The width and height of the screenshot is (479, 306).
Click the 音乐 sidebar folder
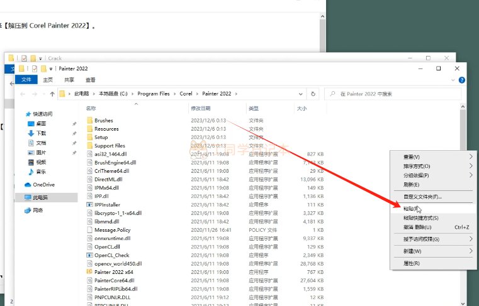point(41,172)
